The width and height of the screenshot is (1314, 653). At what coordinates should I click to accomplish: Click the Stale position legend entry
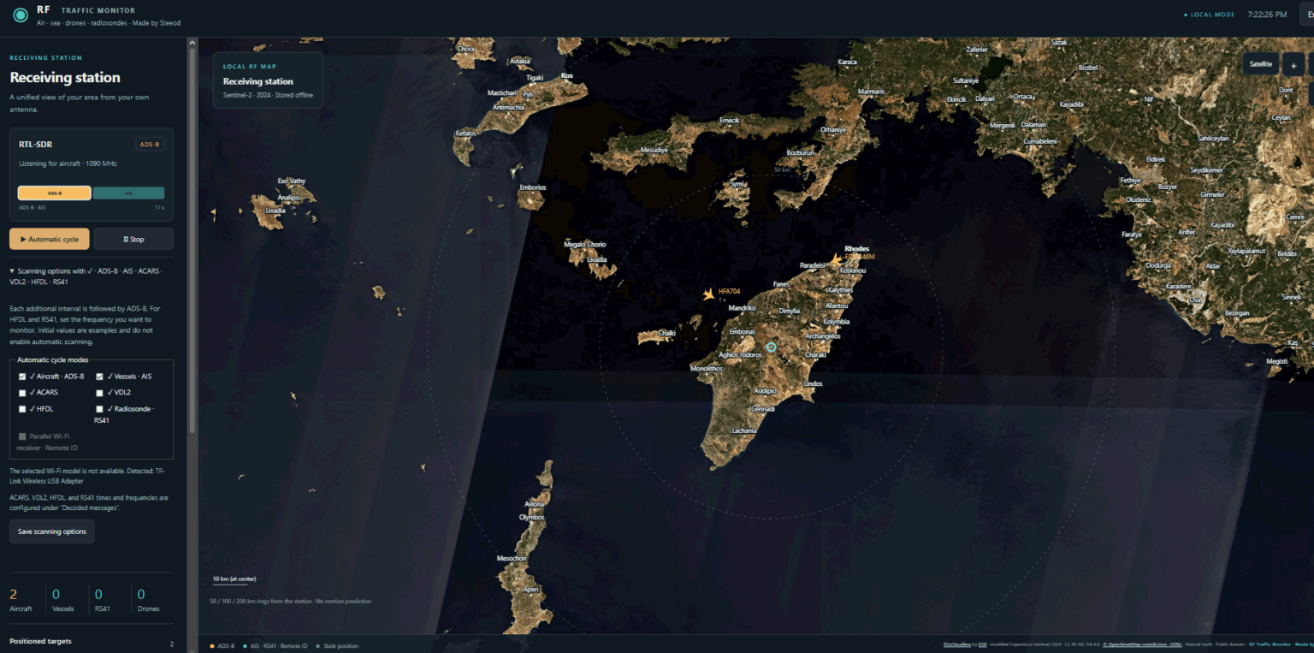pyautogui.click(x=337, y=646)
